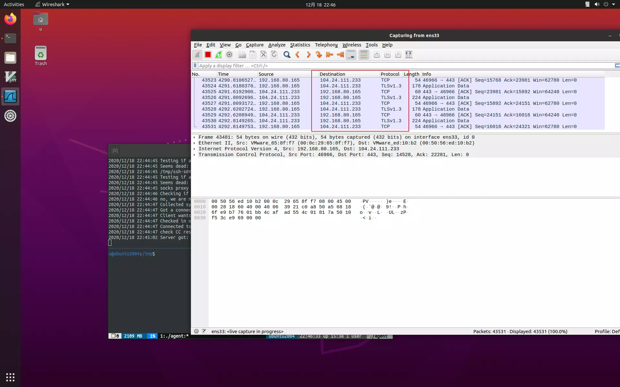Open capture options gear icon
Viewport: 620px width, 387px height.
pos(229,55)
